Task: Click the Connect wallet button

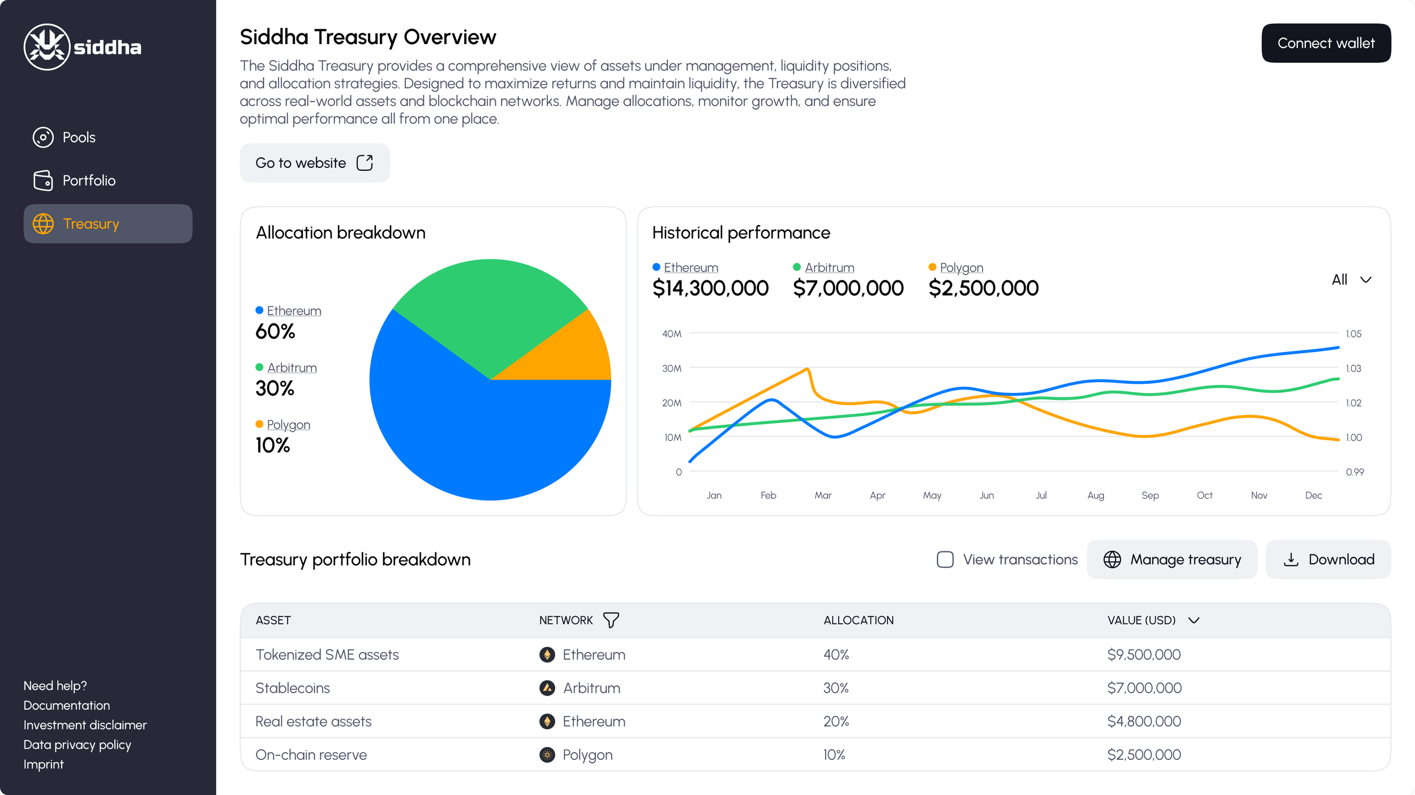Action: 1326,43
